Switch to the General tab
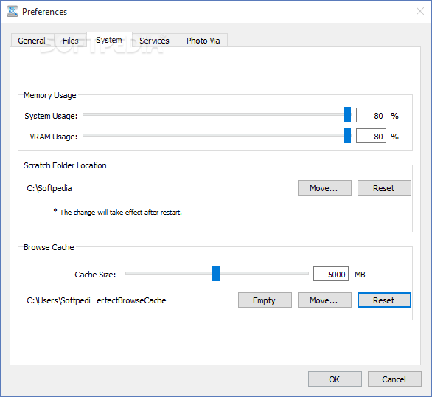 [32, 41]
